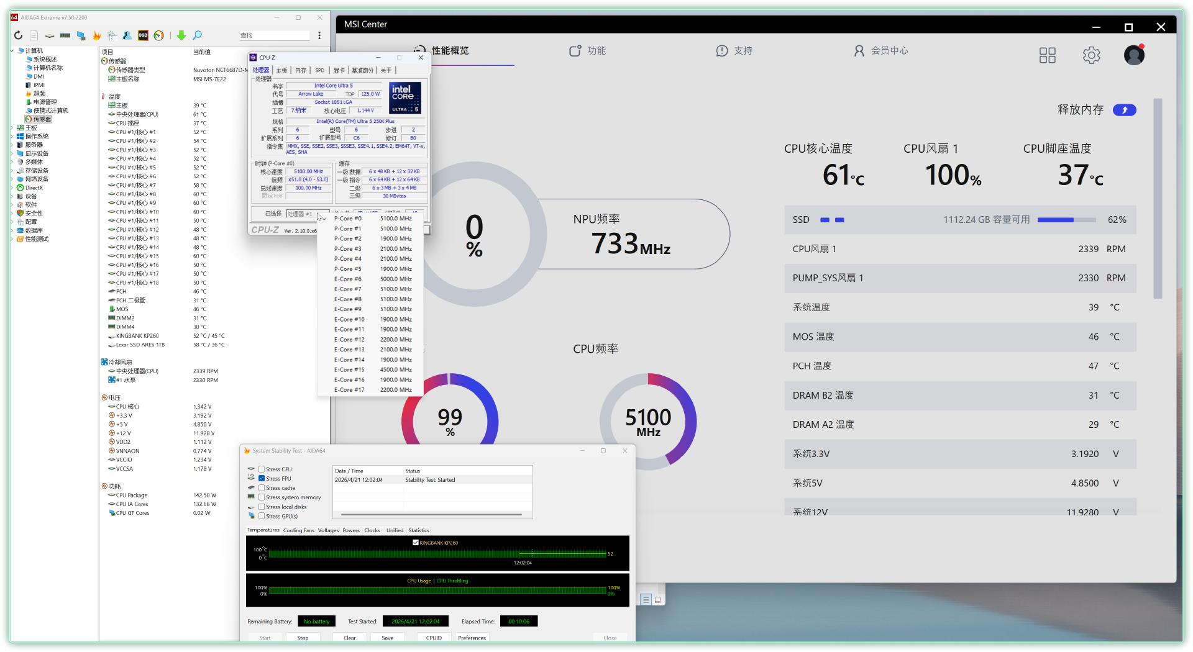Select the 传感器 item in AIDA64 tree
Viewport: 1193px width, 652px height.
click(39, 119)
